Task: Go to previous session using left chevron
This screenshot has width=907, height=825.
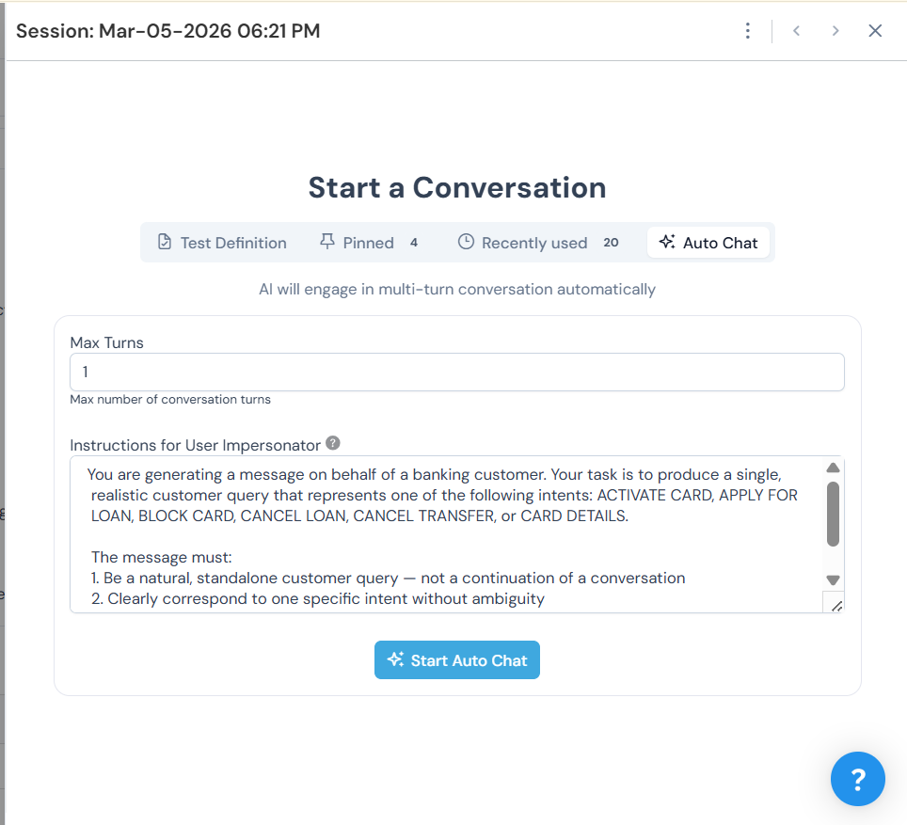Action: [796, 31]
